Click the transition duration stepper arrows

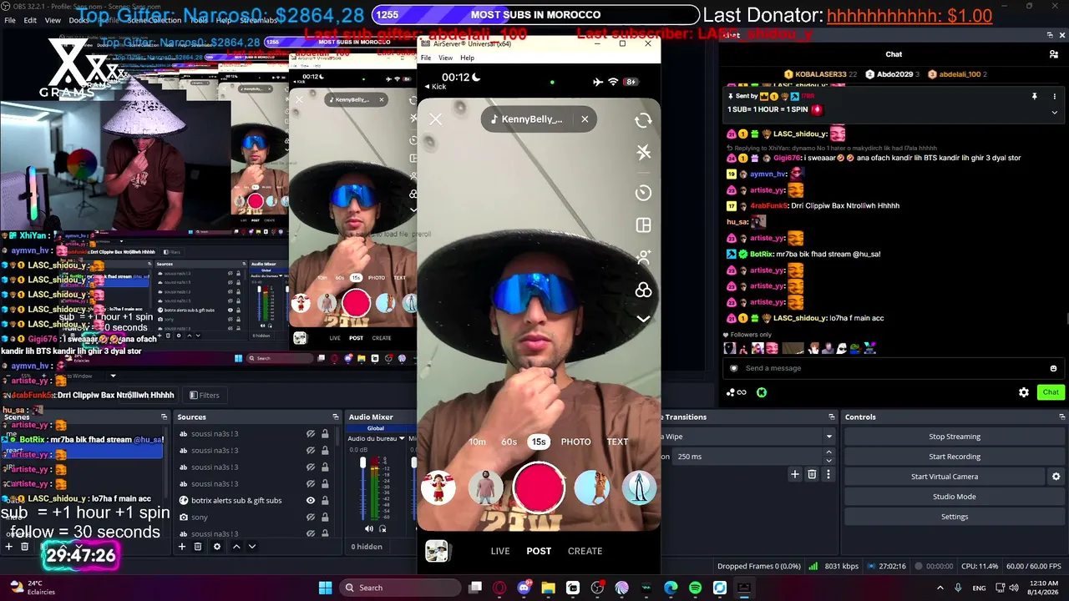(x=829, y=457)
